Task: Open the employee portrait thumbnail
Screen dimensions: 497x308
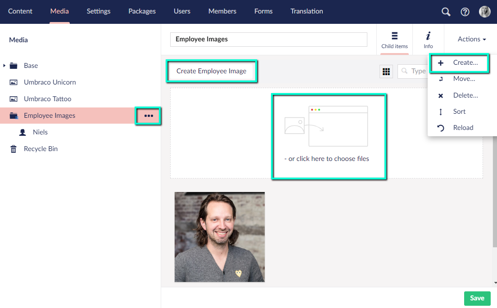Action: 220,237
